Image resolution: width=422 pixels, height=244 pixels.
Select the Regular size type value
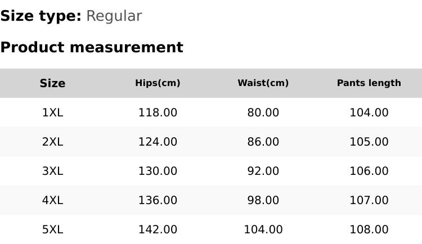114,16
